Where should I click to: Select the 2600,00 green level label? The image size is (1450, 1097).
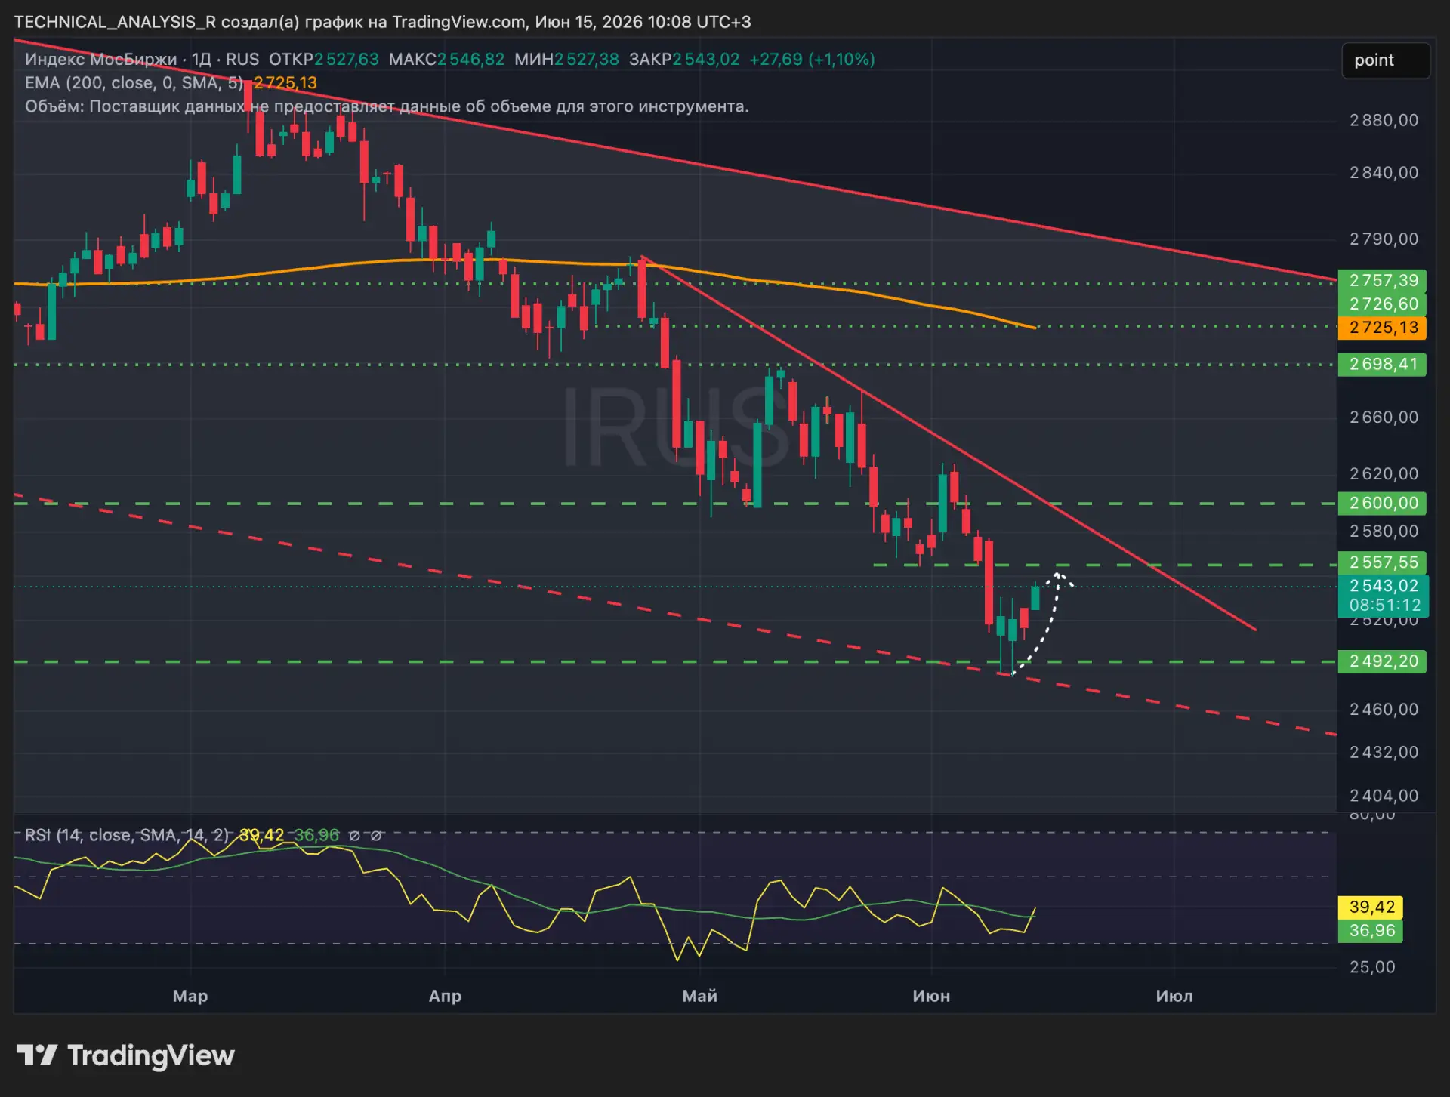tap(1382, 503)
